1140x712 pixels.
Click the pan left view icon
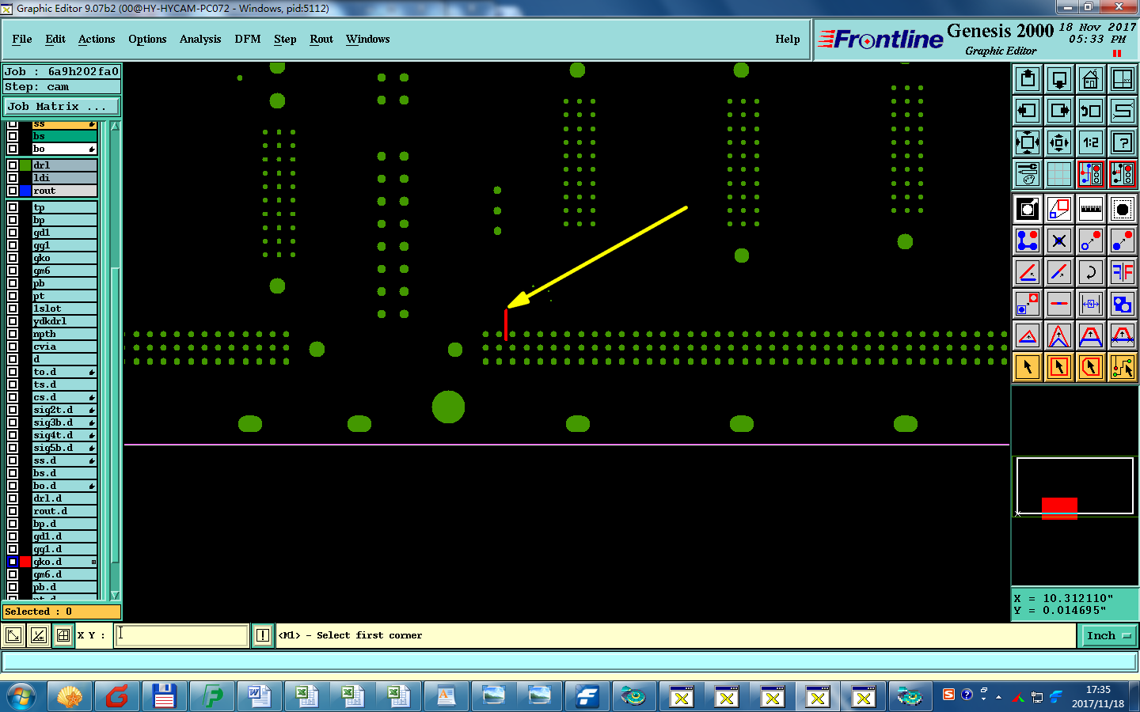pyautogui.click(x=1028, y=111)
